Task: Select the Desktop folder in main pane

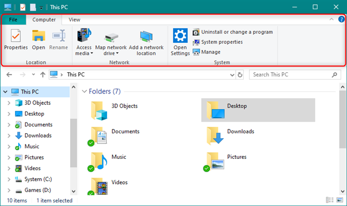Action: click(x=258, y=110)
